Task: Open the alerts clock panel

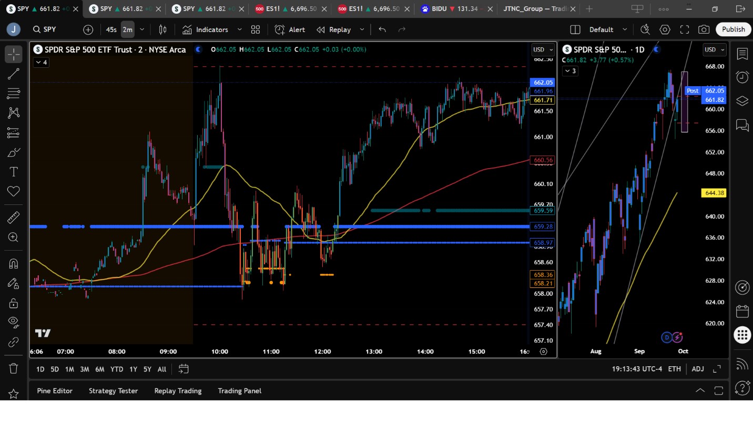Action: [x=742, y=77]
